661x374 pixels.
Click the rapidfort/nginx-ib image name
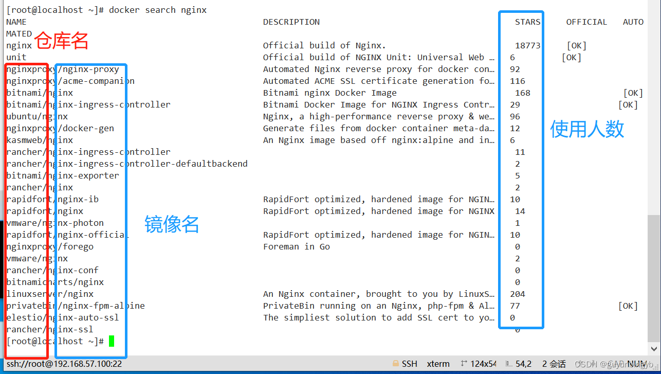click(x=52, y=199)
